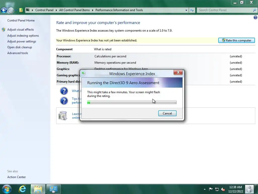Click the Forward navigation arrow button
This screenshot has width=258, height=194.
11,10
